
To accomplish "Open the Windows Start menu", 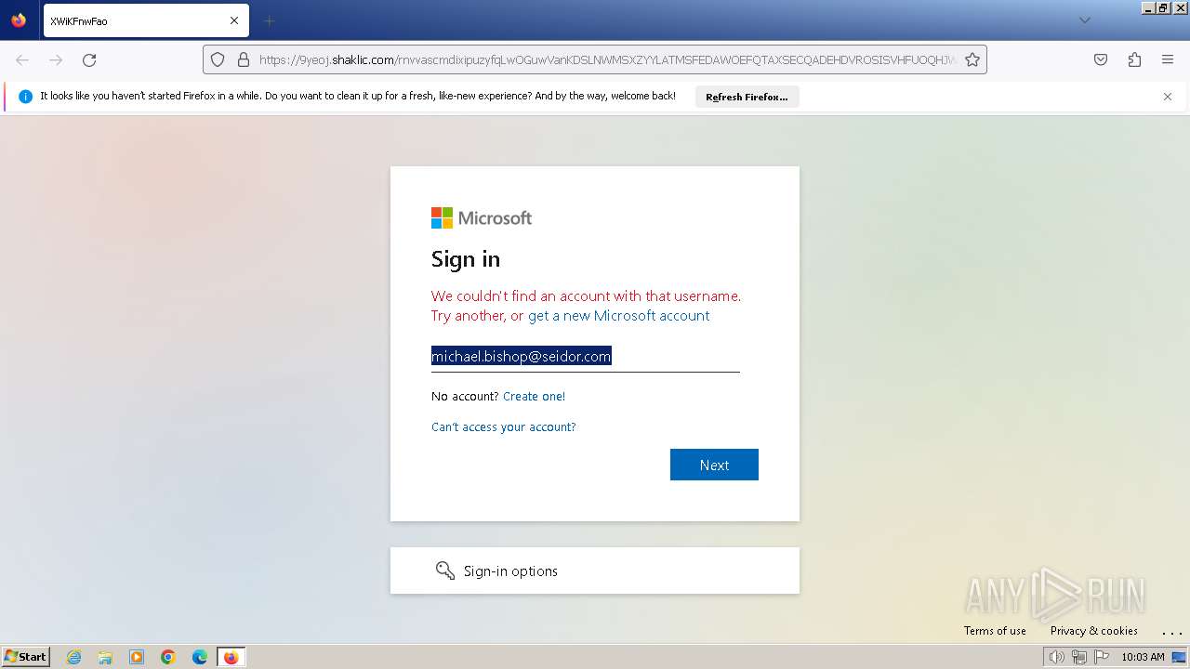I will pyautogui.click(x=26, y=656).
